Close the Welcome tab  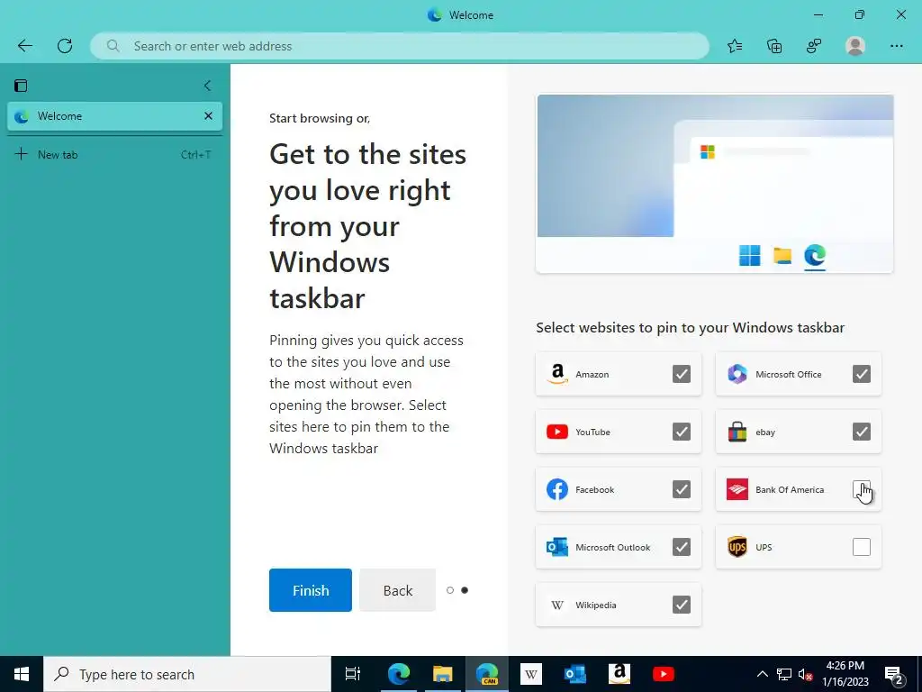click(208, 116)
